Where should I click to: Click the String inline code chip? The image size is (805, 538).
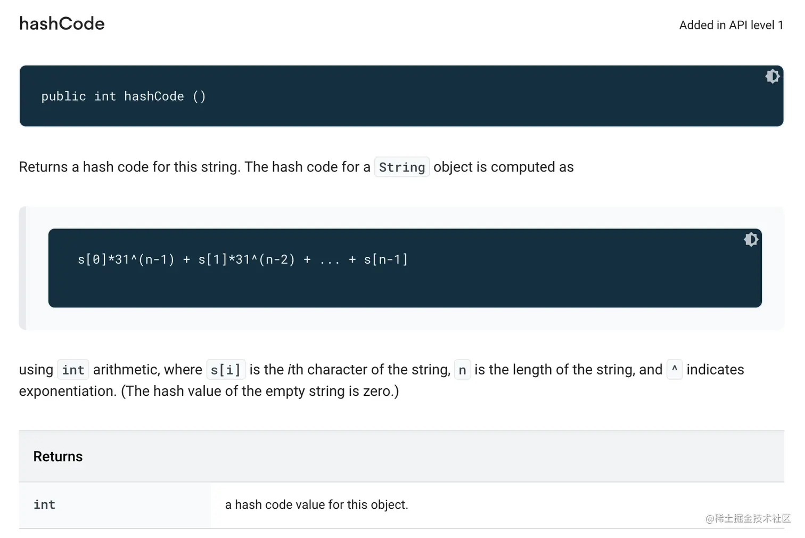coord(402,167)
